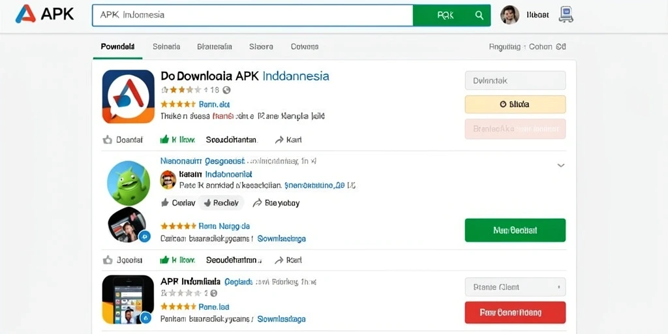Click the APK logo in the header
This screenshot has width=668, height=334.
[44, 14]
